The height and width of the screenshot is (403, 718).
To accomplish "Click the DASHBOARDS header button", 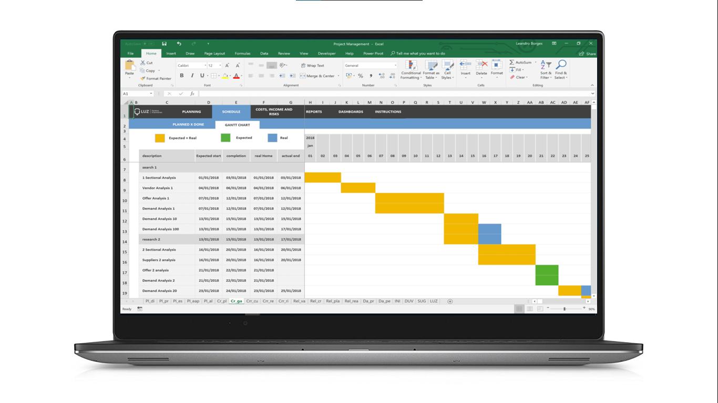I will click(x=350, y=112).
